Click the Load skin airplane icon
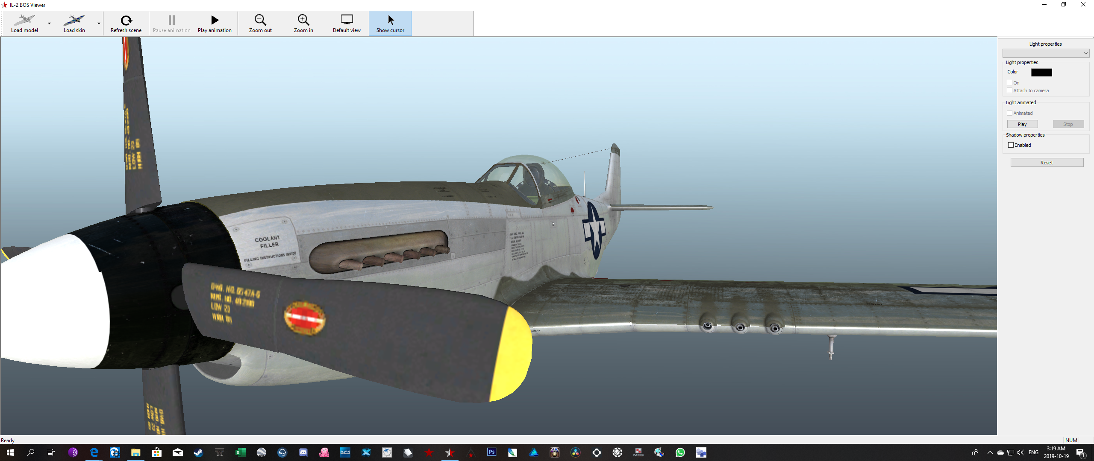This screenshot has height=461, width=1094. pos(74,20)
